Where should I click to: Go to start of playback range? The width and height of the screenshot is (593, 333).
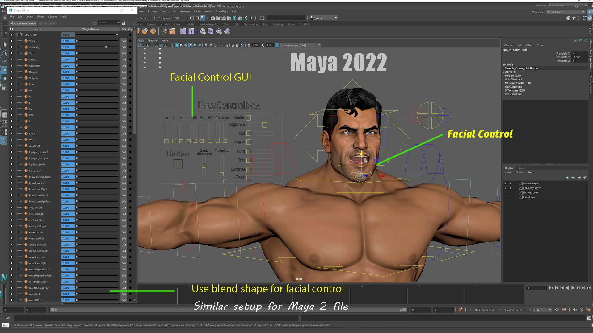(x=551, y=288)
